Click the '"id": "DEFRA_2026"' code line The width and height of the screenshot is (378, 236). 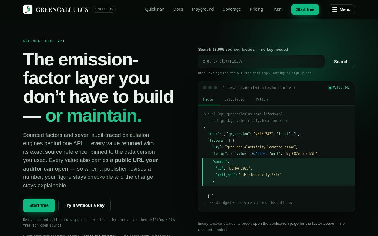[x=234, y=168]
